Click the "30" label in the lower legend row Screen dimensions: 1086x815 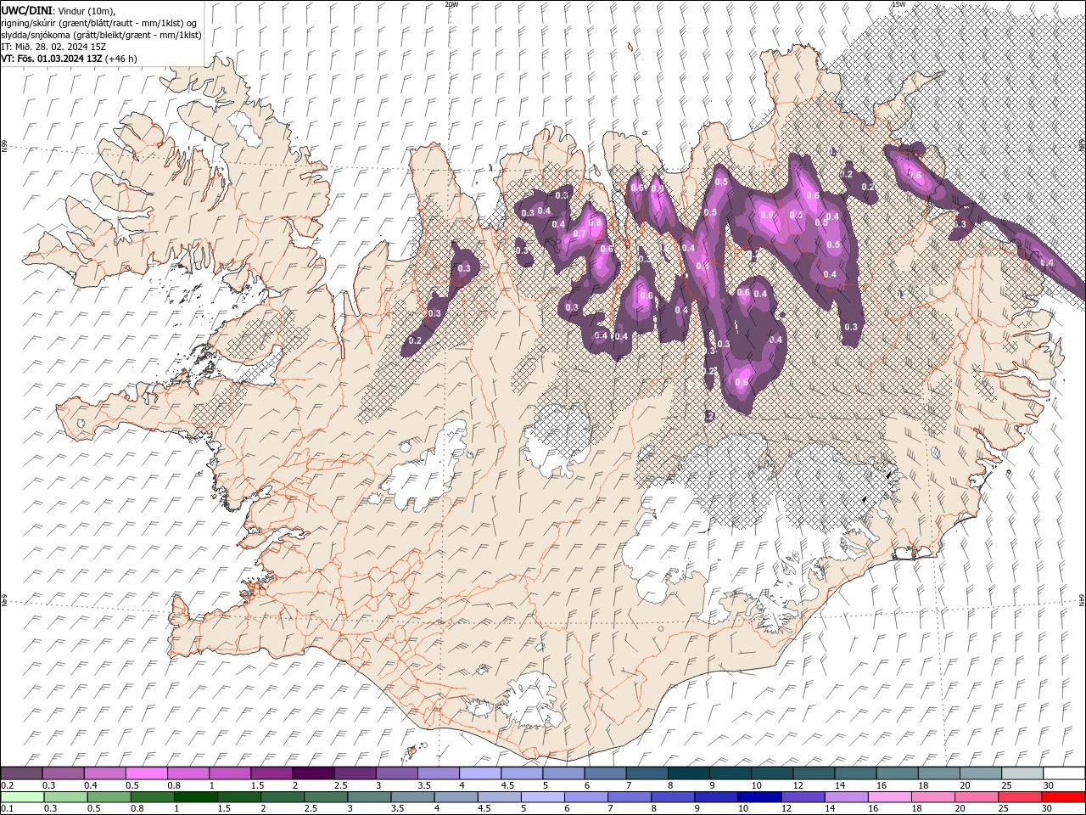click(1049, 809)
